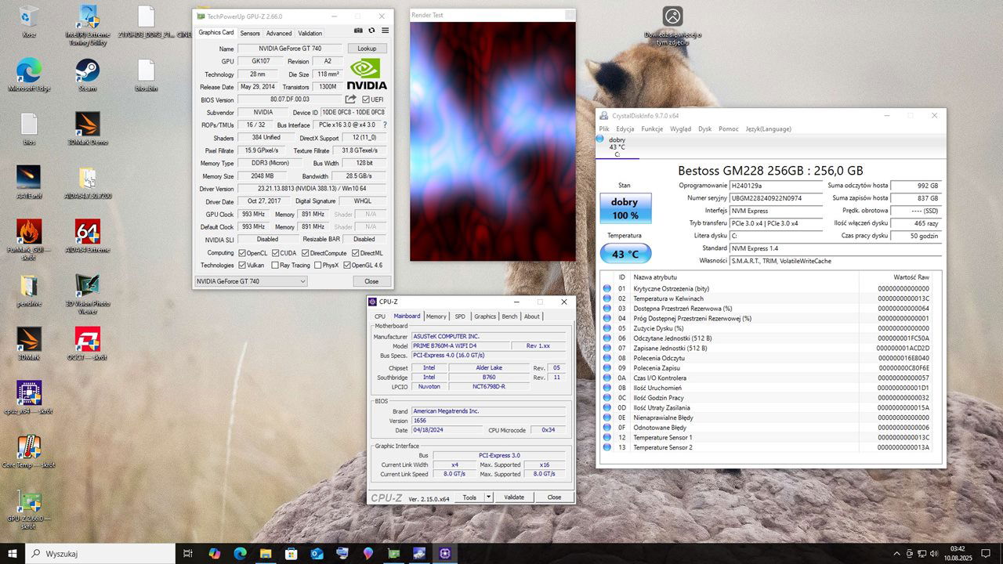Toggle the Ray Tracing checkbox
Screen dimensions: 1003x564
274,266
